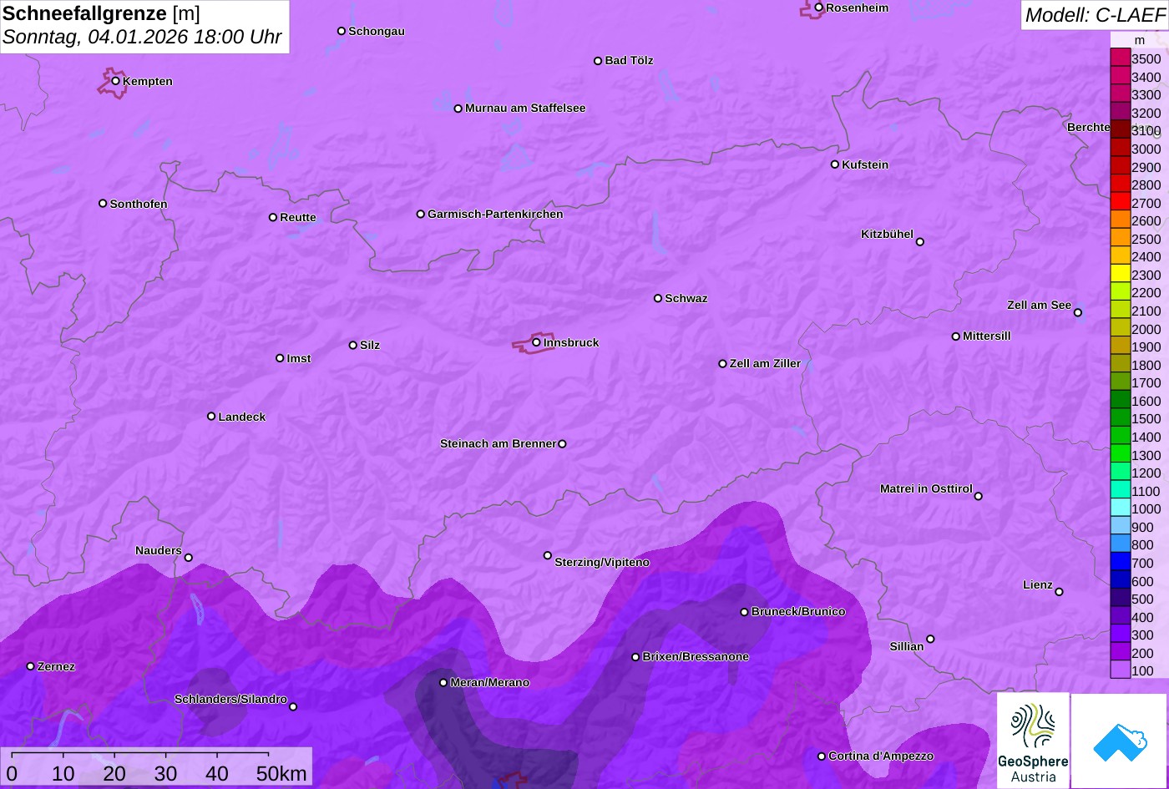Screen dimensions: 1169x789
Task: Select the Mittersill map marker
Action: coord(956,336)
